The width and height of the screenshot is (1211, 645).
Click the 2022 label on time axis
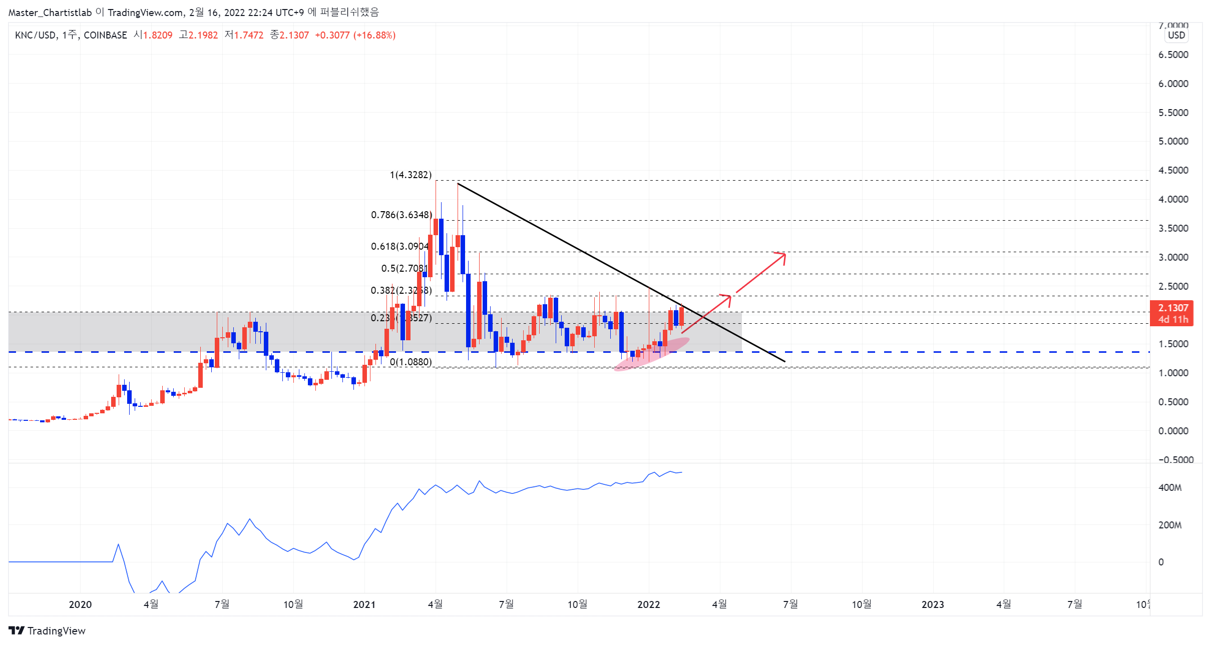(648, 604)
